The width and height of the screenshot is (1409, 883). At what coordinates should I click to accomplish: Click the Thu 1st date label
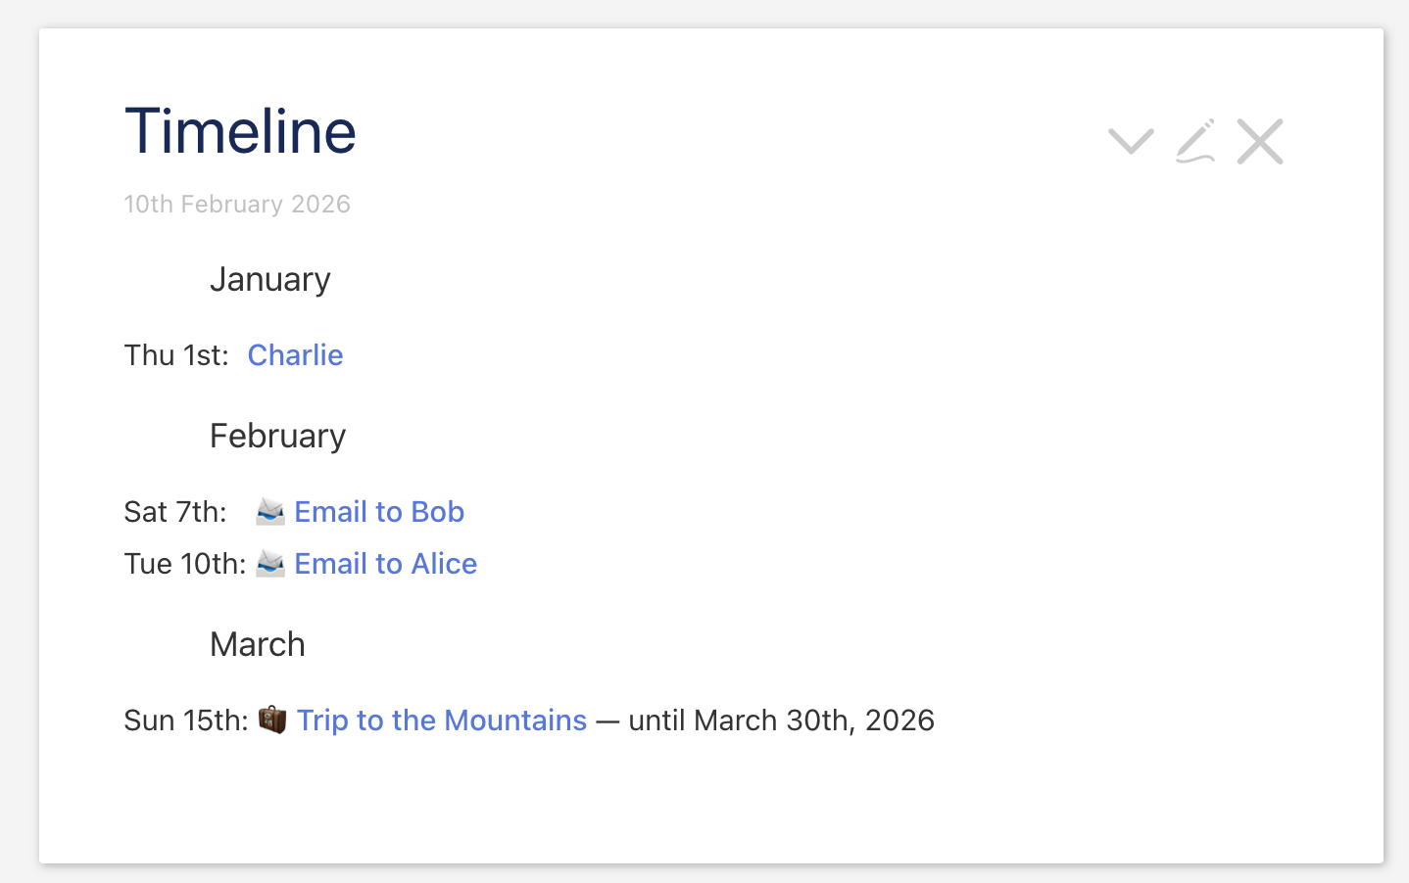pyautogui.click(x=176, y=355)
